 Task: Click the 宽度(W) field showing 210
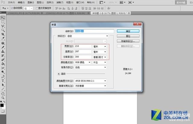(83, 46)
